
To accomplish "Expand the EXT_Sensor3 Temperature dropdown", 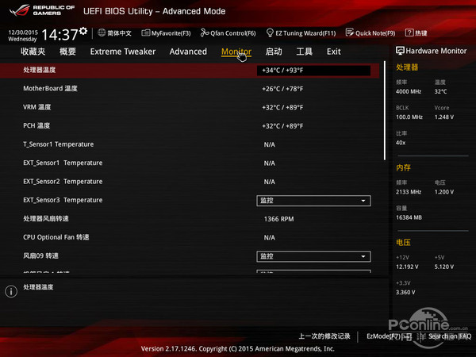I will pos(313,201).
